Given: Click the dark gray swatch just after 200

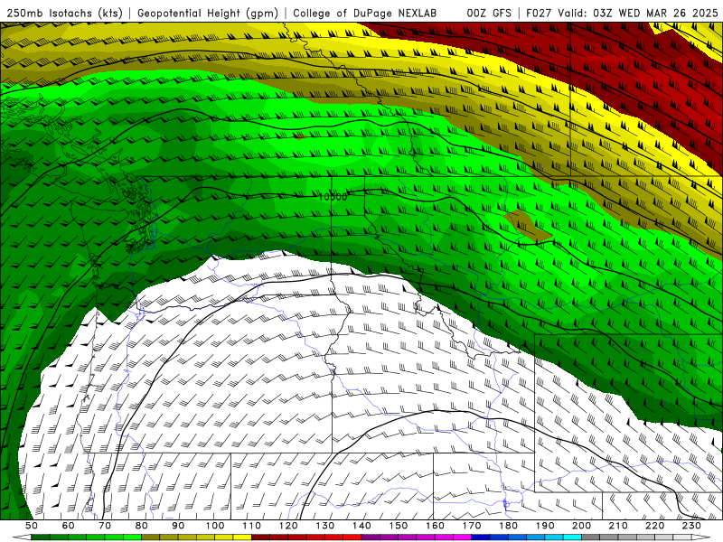Looking at the screenshot, I should click(x=591, y=537).
